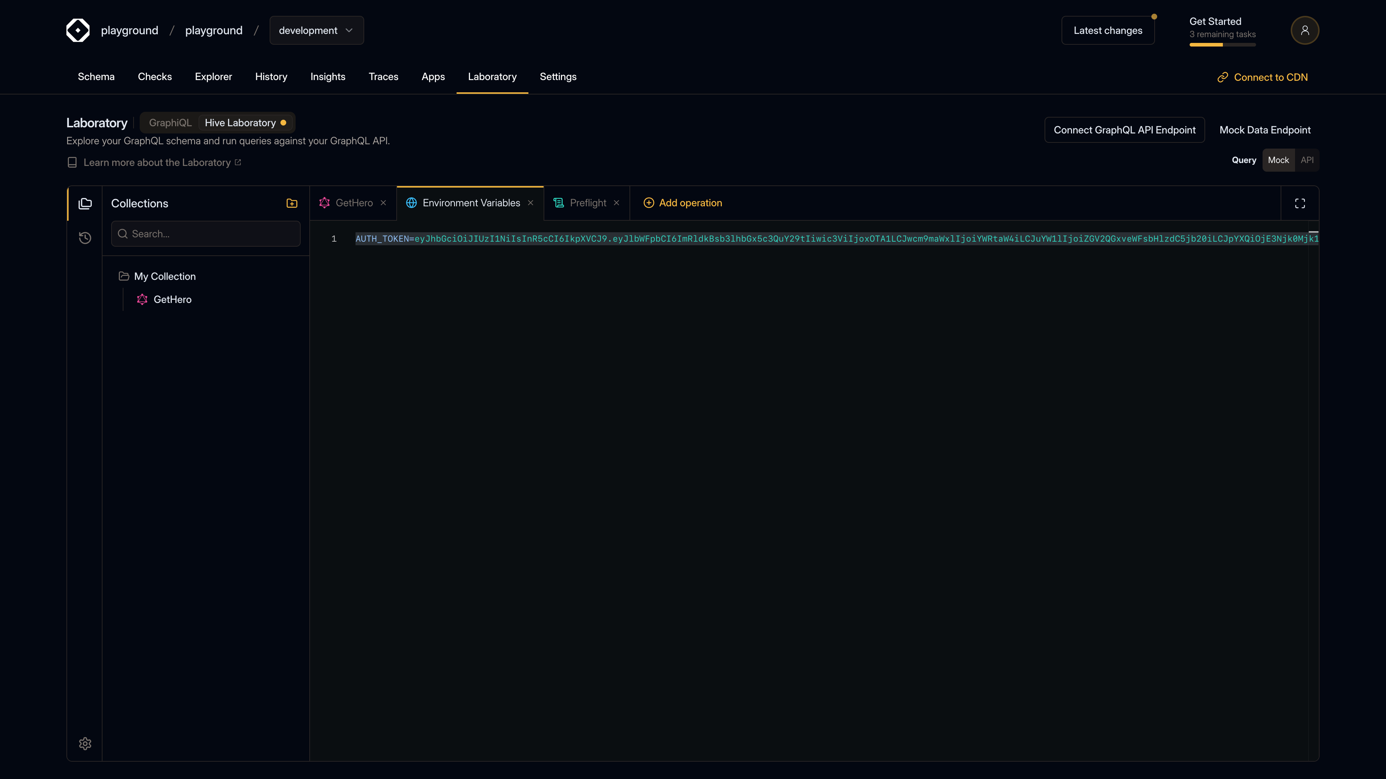Close the Environment Variables tab

pyautogui.click(x=531, y=203)
